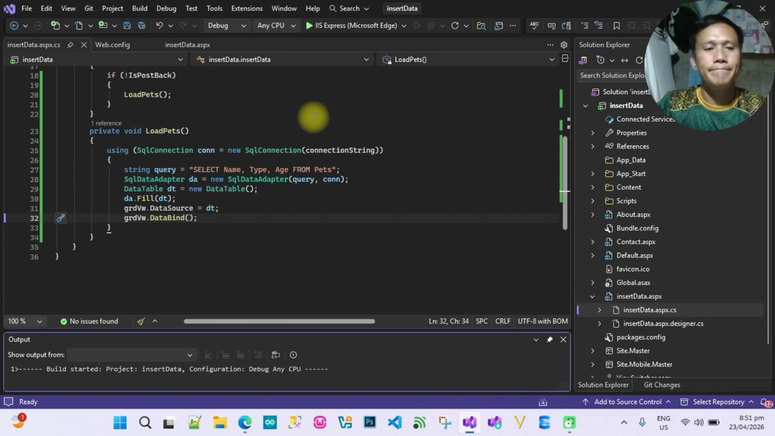775x436 pixels.
Task: Select the Bundle.config file
Action: [x=637, y=228]
